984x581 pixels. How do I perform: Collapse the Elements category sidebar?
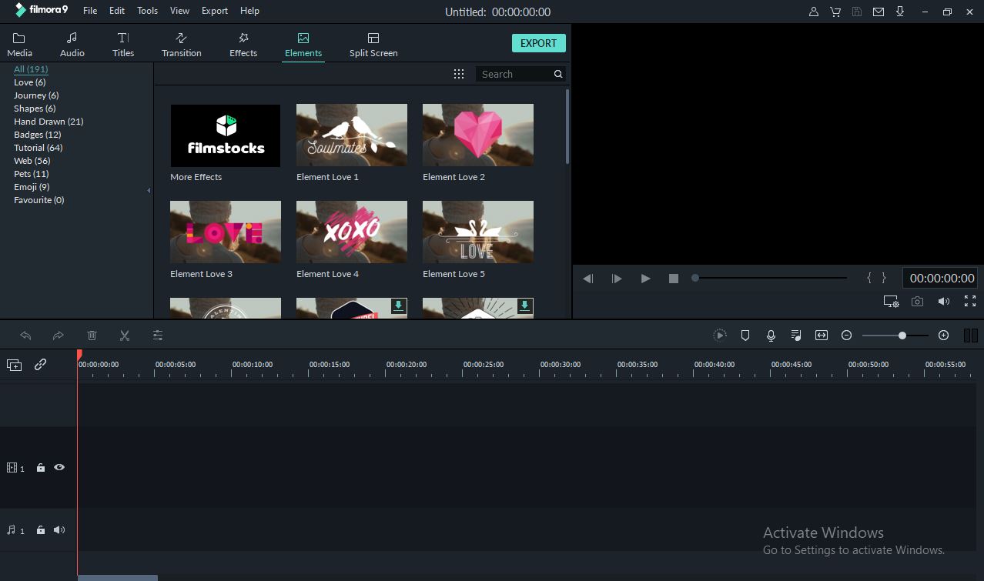pos(148,190)
